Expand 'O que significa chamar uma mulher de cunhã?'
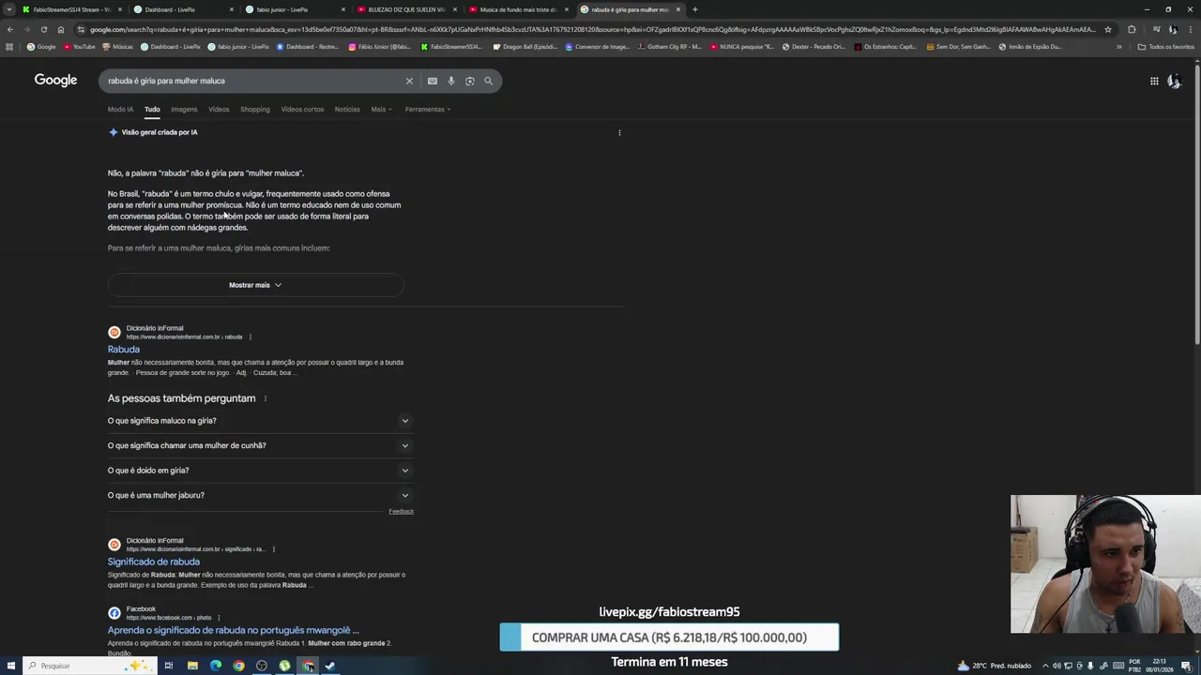 tap(259, 445)
